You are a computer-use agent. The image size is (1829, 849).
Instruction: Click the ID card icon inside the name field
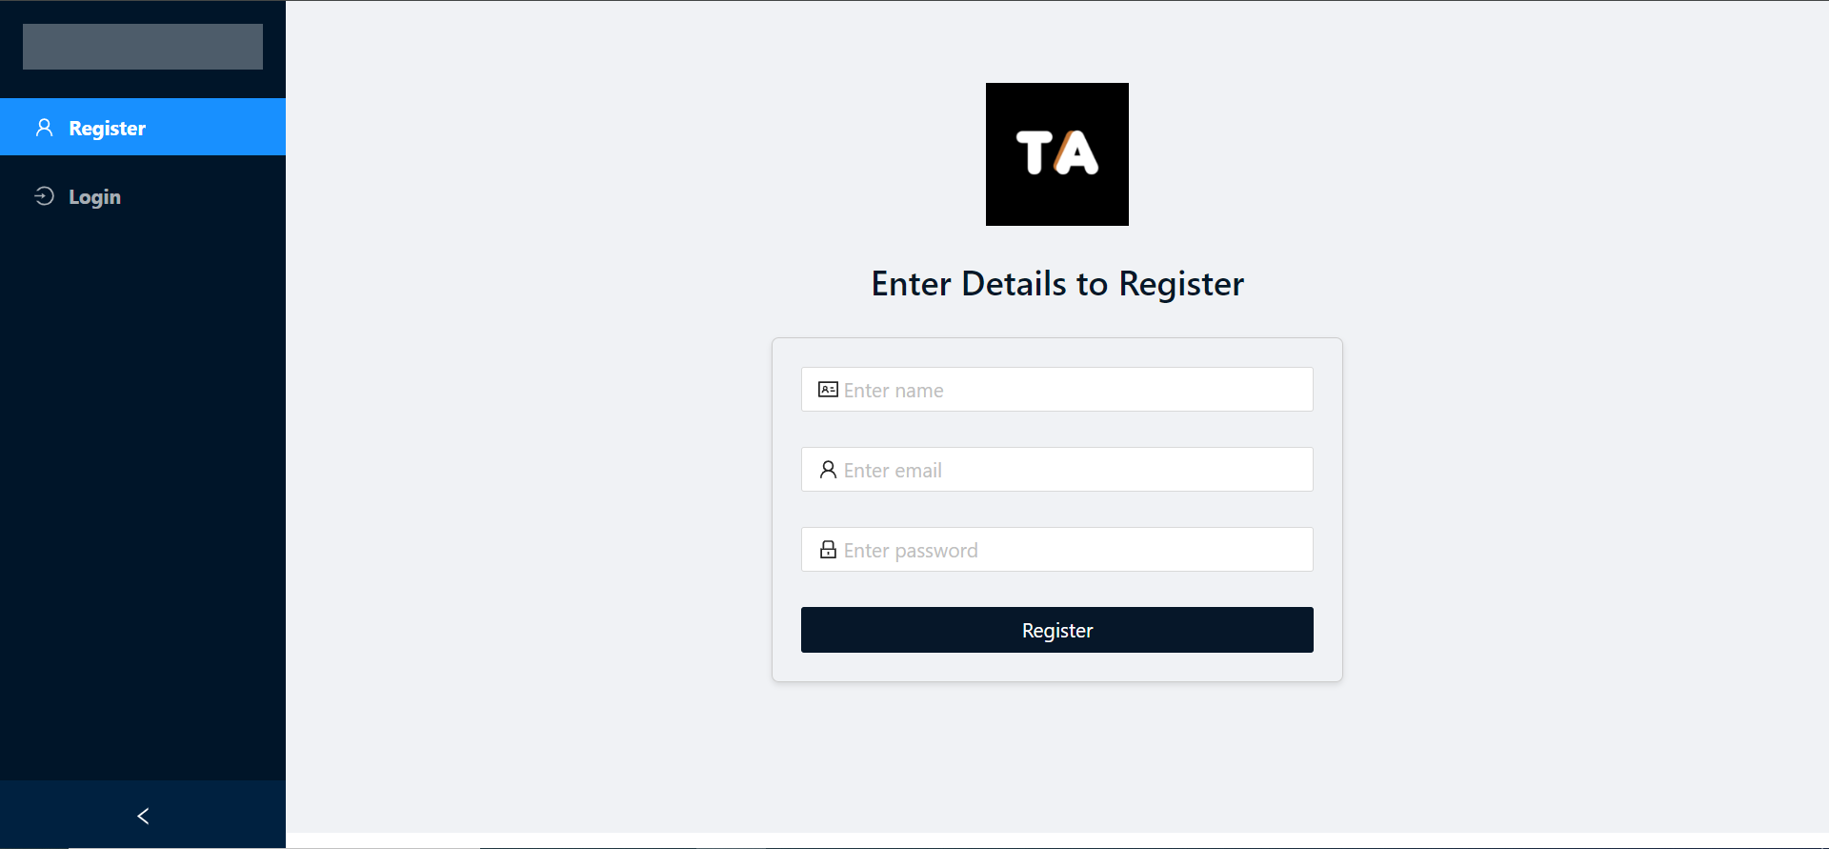tap(827, 389)
